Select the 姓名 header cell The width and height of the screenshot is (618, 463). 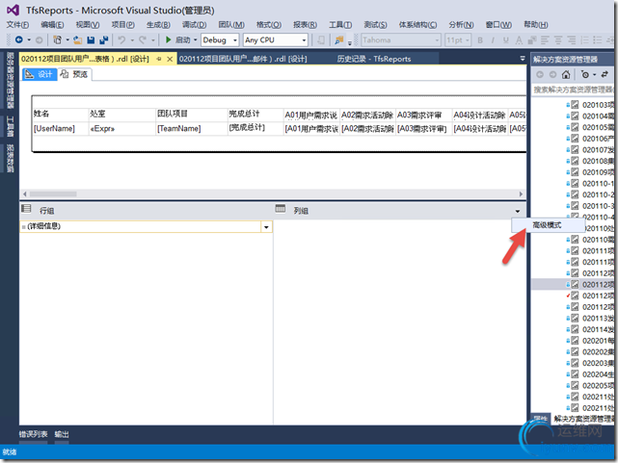61,115
